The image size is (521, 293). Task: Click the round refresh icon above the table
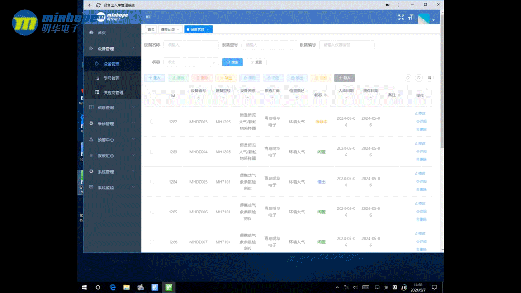(x=419, y=78)
